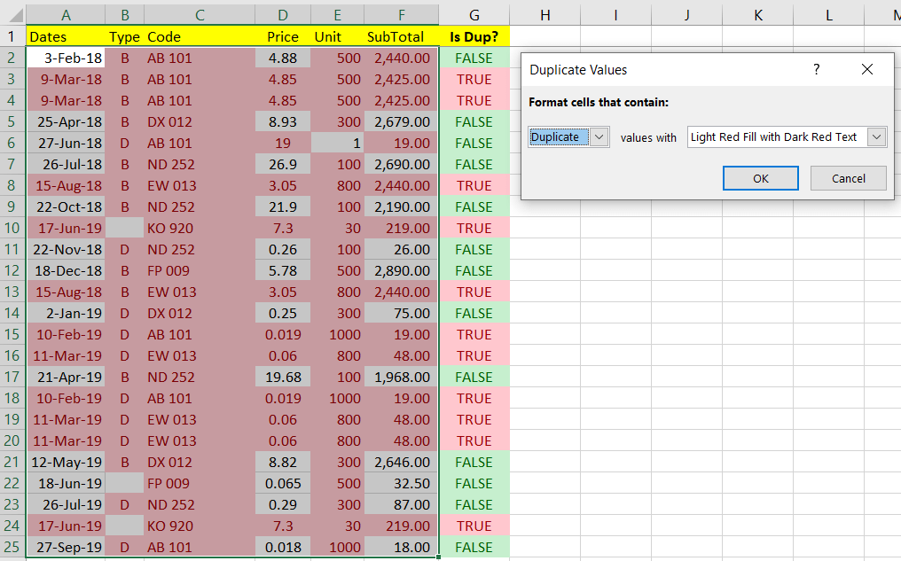Viewport: 901px width, 561px height.
Task: Click the yellow 'Dates' header cell
Action: pyautogui.click(x=66, y=36)
